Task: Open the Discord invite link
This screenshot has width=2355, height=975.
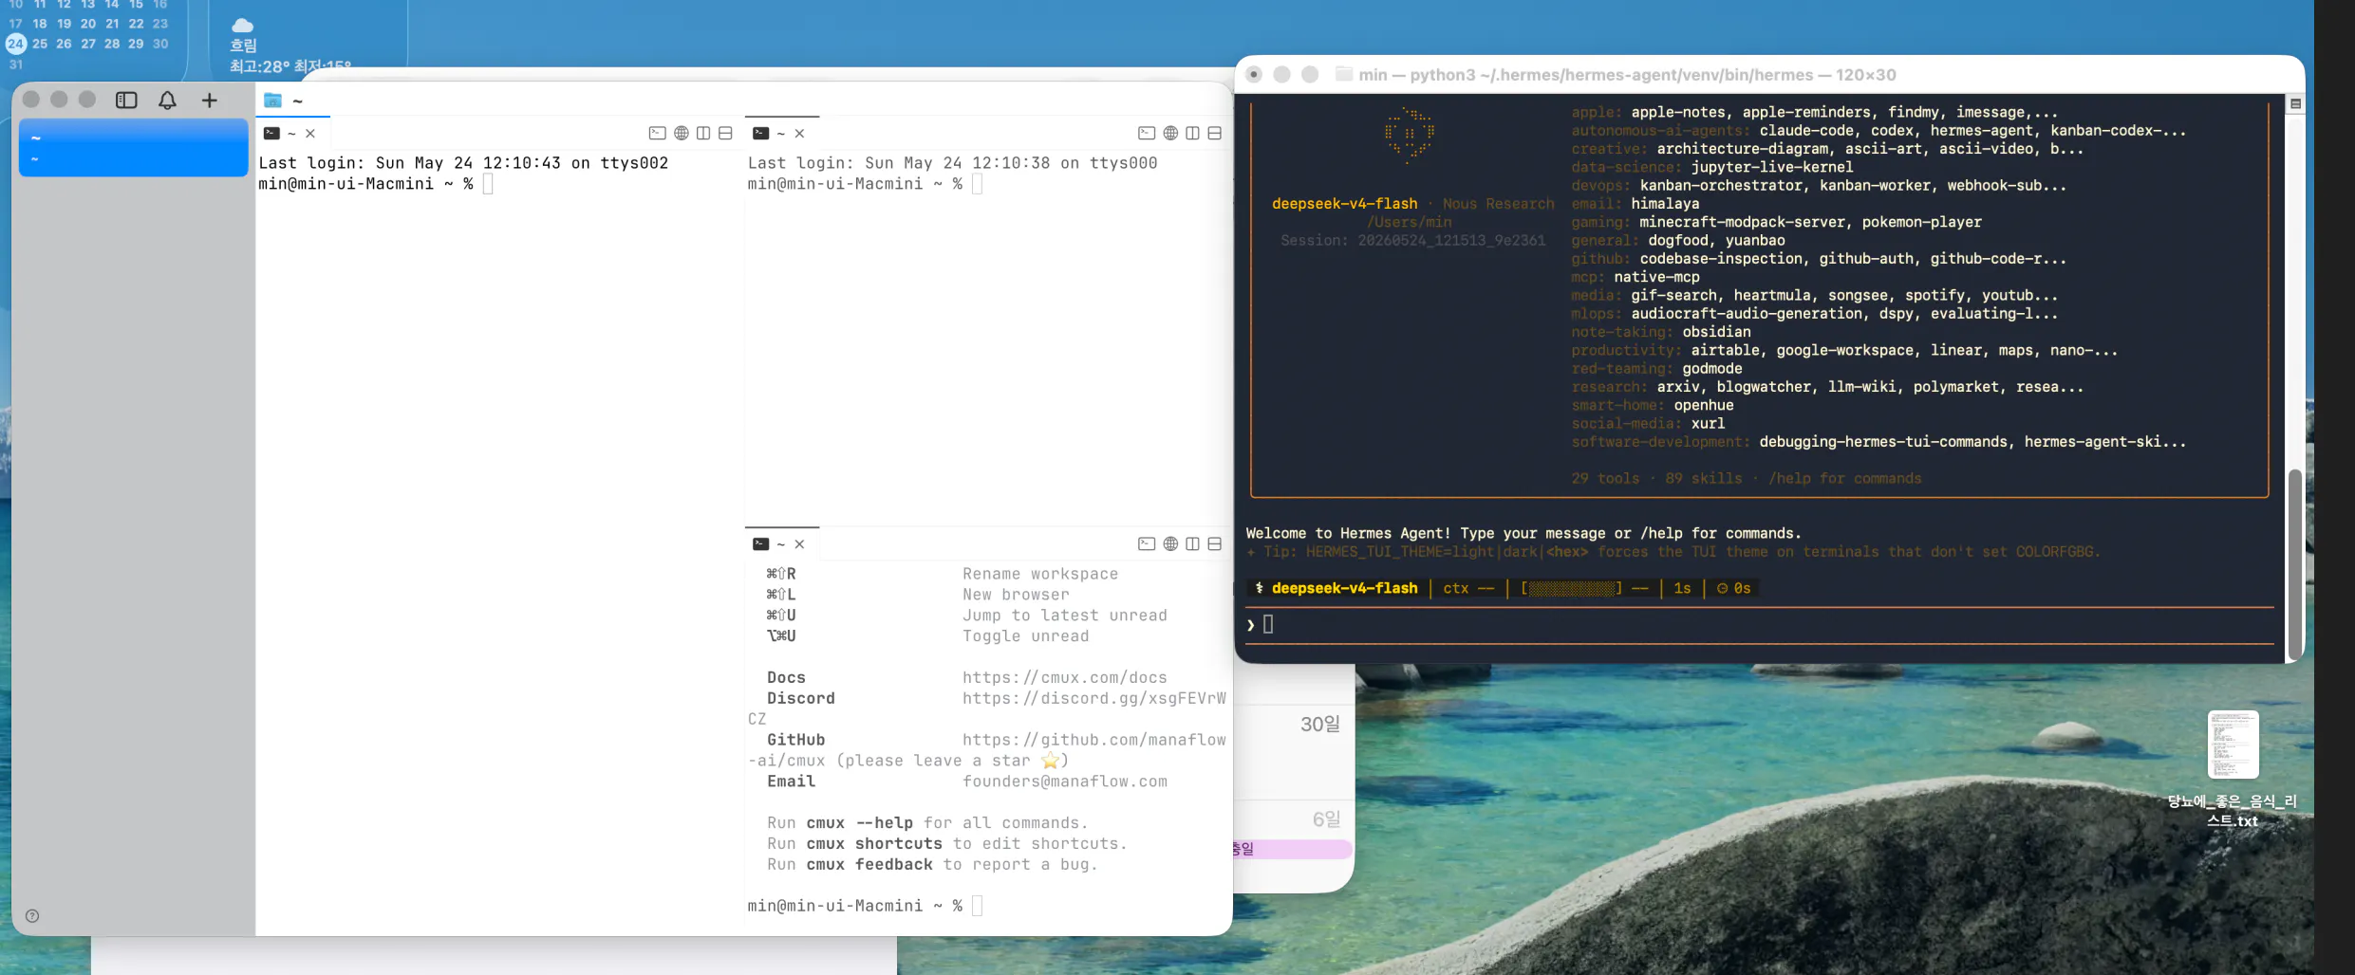Action: (x=1093, y=698)
